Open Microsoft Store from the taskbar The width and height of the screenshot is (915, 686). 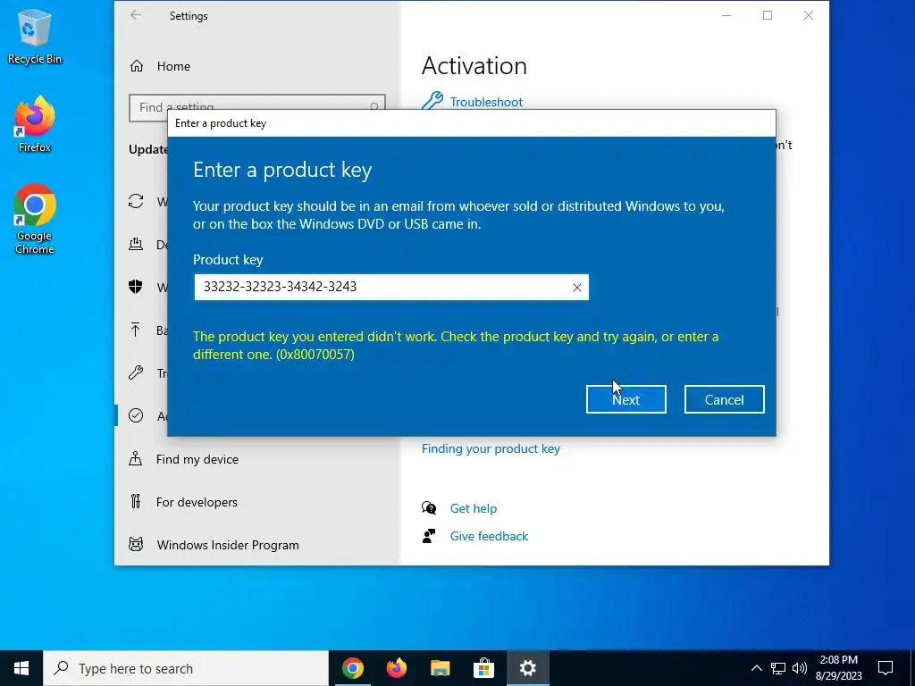[x=483, y=668]
